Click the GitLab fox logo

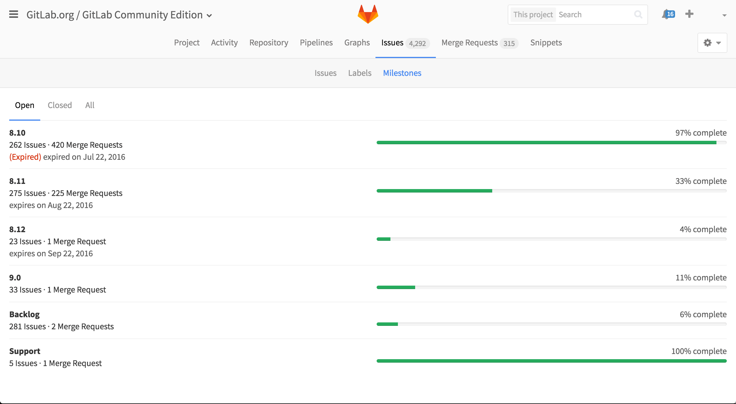click(x=368, y=14)
